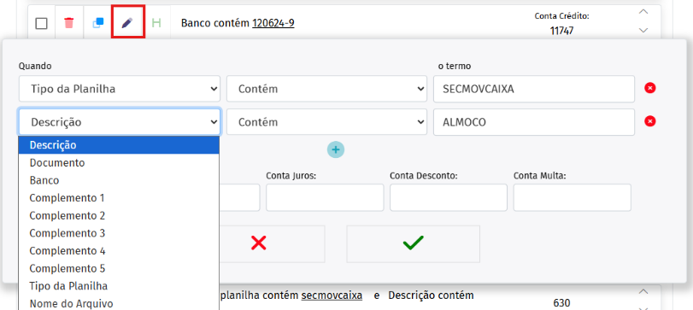This screenshot has width=693, height=310.
Task: Click the value 630 in bottom rule
Action: pos(561,303)
